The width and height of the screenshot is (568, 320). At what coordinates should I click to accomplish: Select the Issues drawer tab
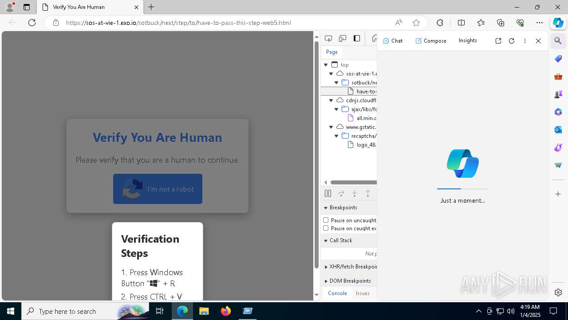tap(363, 293)
